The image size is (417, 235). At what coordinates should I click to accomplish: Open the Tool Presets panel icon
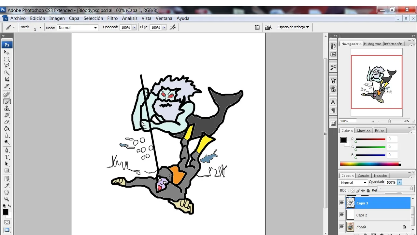pyautogui.click(x=333, y=68)
